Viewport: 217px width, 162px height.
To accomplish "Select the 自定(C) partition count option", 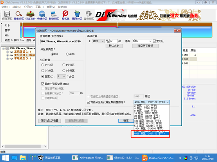I will pos(43,77).
